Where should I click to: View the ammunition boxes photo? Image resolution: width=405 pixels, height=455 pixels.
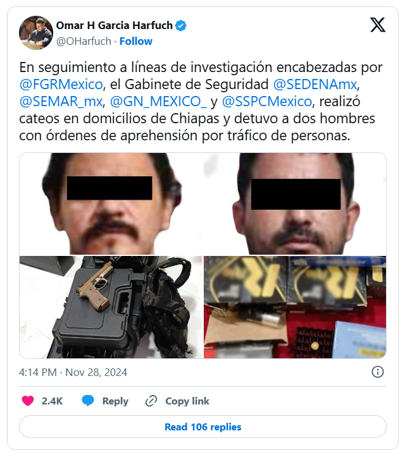click(x=295, y=307)
